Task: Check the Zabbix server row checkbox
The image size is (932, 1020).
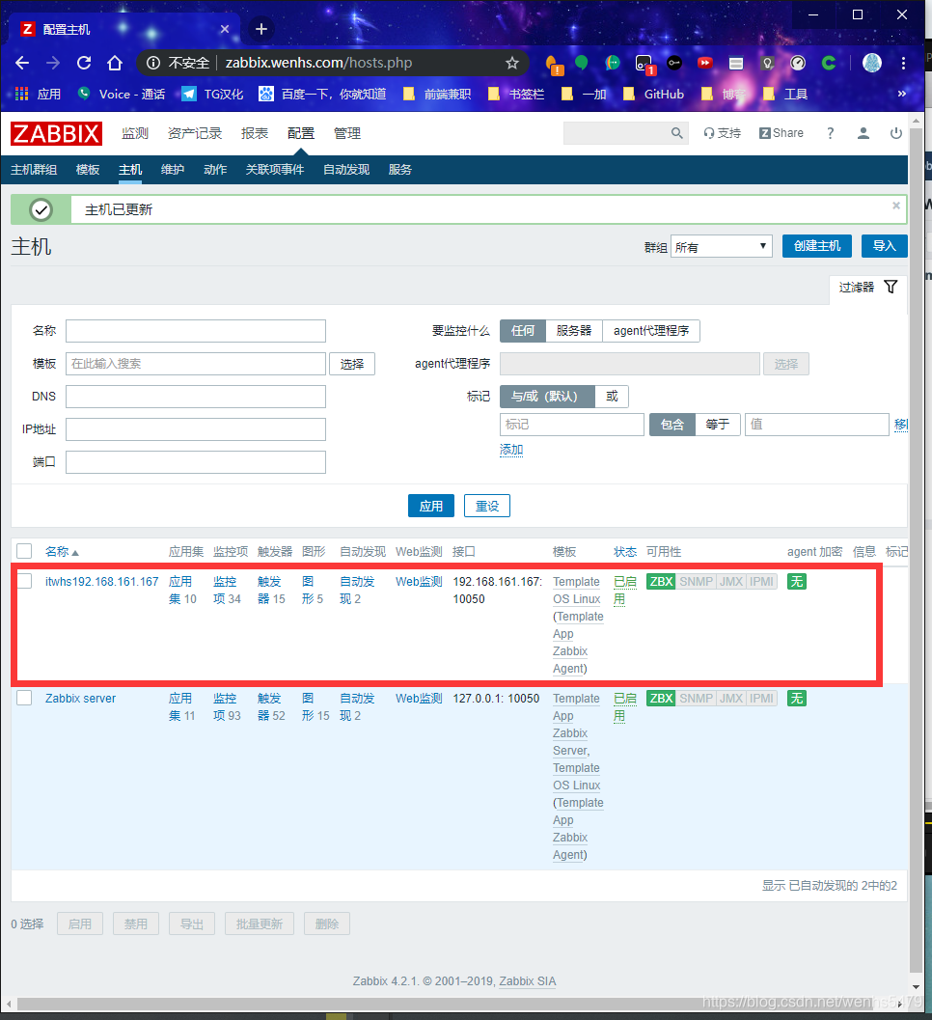Action: pyautogui.click(x=25, y=698)
